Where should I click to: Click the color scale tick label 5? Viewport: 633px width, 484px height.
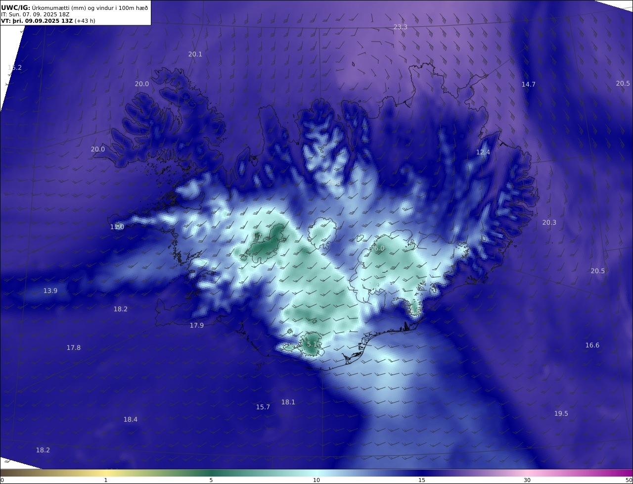[x=211, y=480]
